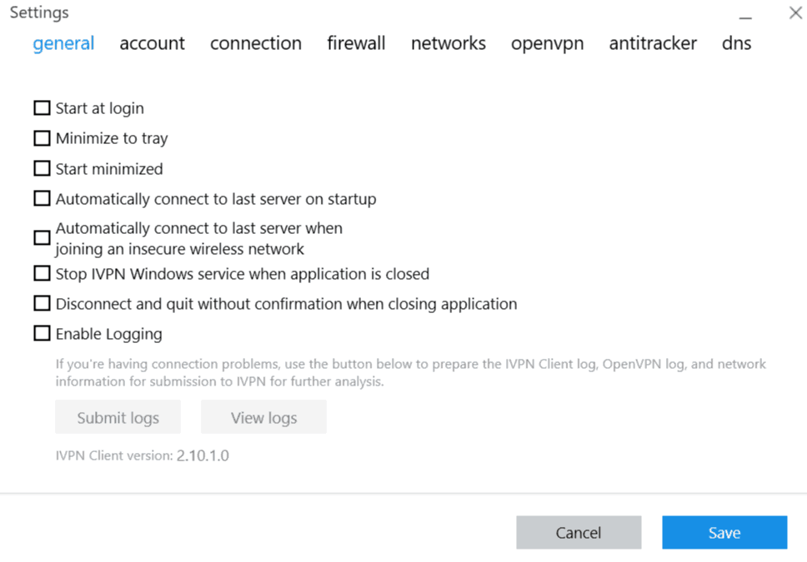807x562 pixels.
Task: Go to the connection tab
Action: coord(256,43)
